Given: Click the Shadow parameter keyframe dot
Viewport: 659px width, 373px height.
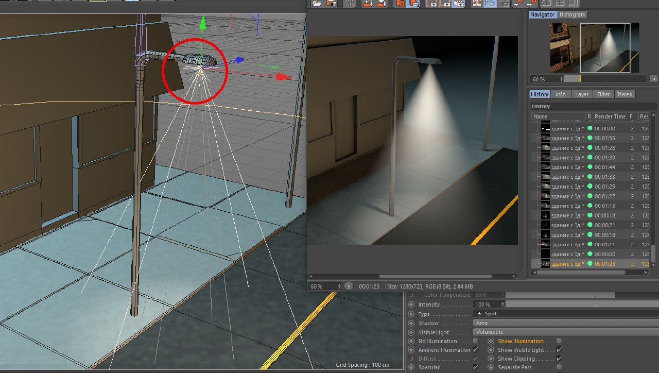Looking at the screenshot, I should click(x=411, y=323).
